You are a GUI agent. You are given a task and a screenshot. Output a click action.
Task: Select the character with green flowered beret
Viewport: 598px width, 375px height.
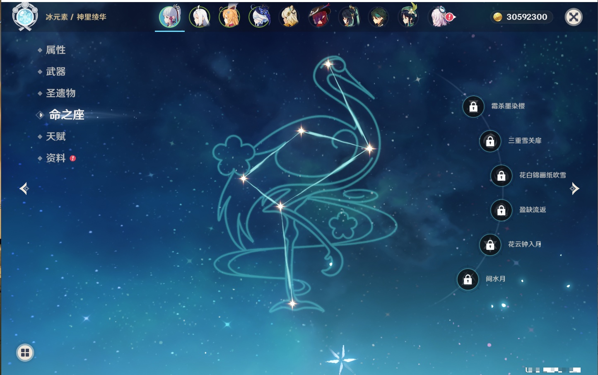coord(408,17)
